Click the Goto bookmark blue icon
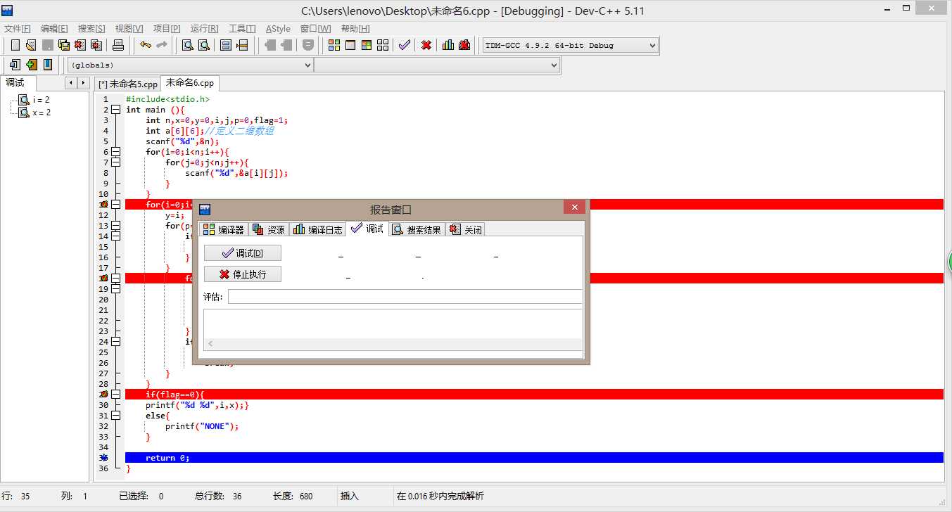Image resolution: width=952 pixels, height=512 pixels. pyautogui.click(x=47, y=65)
